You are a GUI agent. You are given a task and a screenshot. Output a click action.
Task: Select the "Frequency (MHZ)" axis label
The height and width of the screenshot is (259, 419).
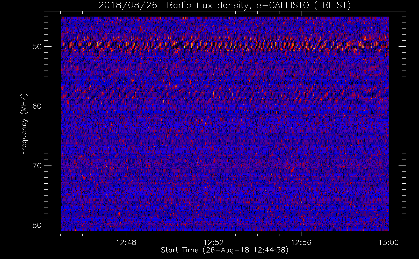point(24,124)
